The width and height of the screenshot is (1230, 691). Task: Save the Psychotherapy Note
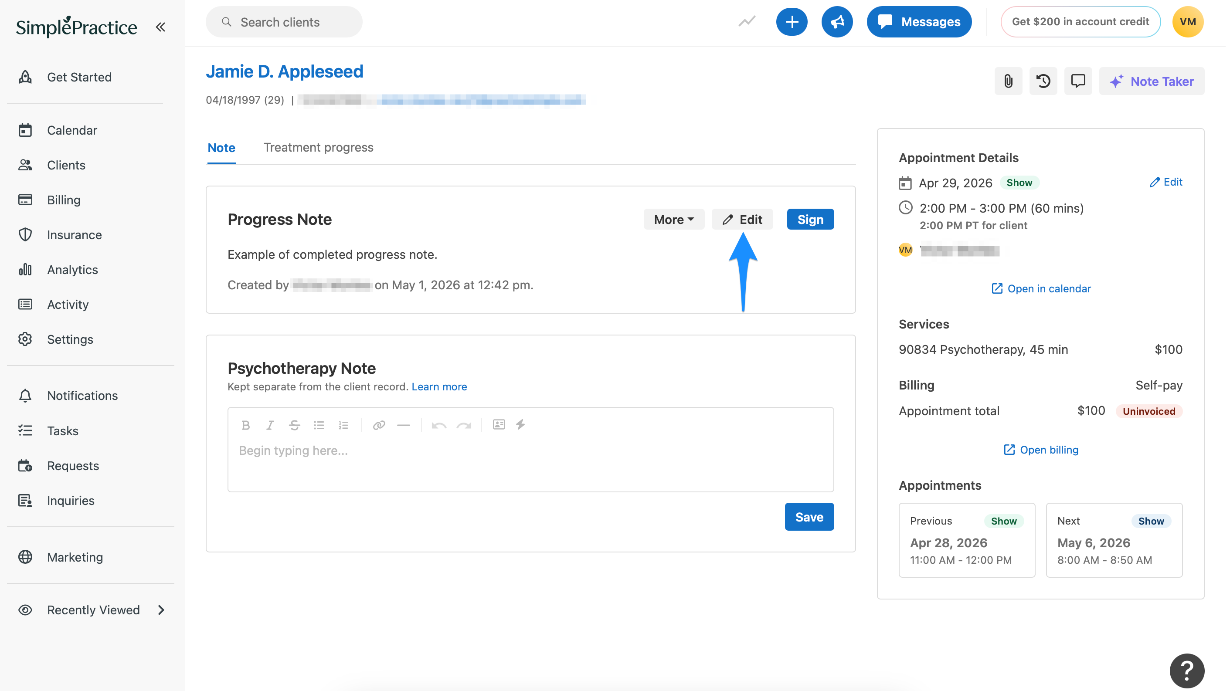pos(809,517)
